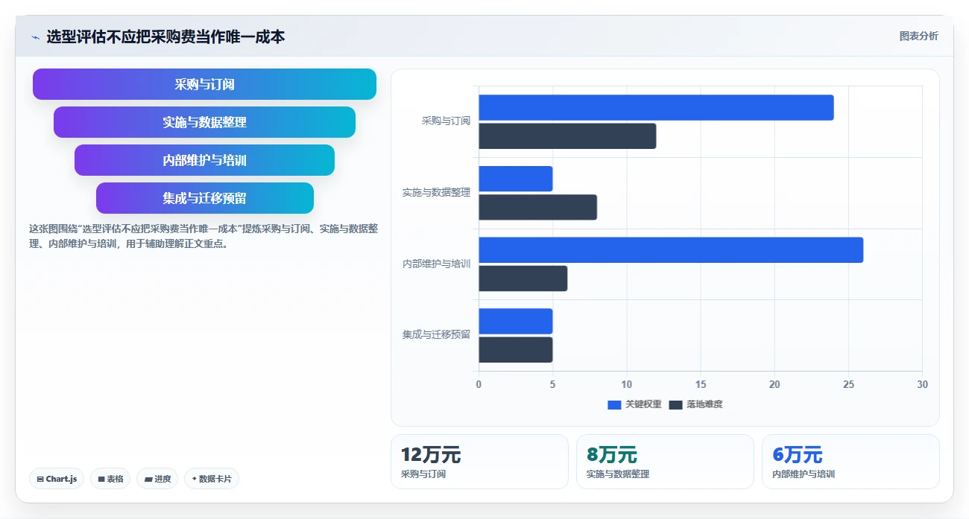The image size is (969, 519).
Task: Click the blue 关键权重 legend swatch
Action: pyautogui.click(x=614, y=404)
